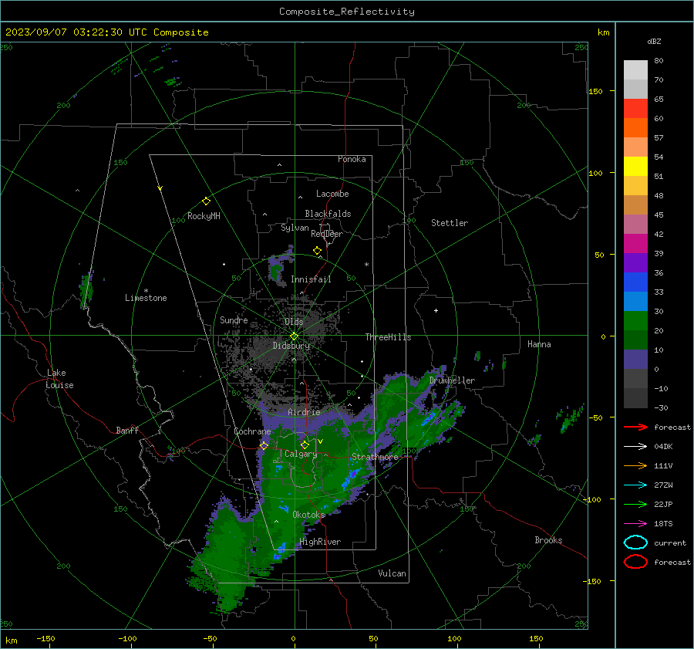Click the Drumheller city label
This screenshot has width=694, height=649.
pos(452,380)
